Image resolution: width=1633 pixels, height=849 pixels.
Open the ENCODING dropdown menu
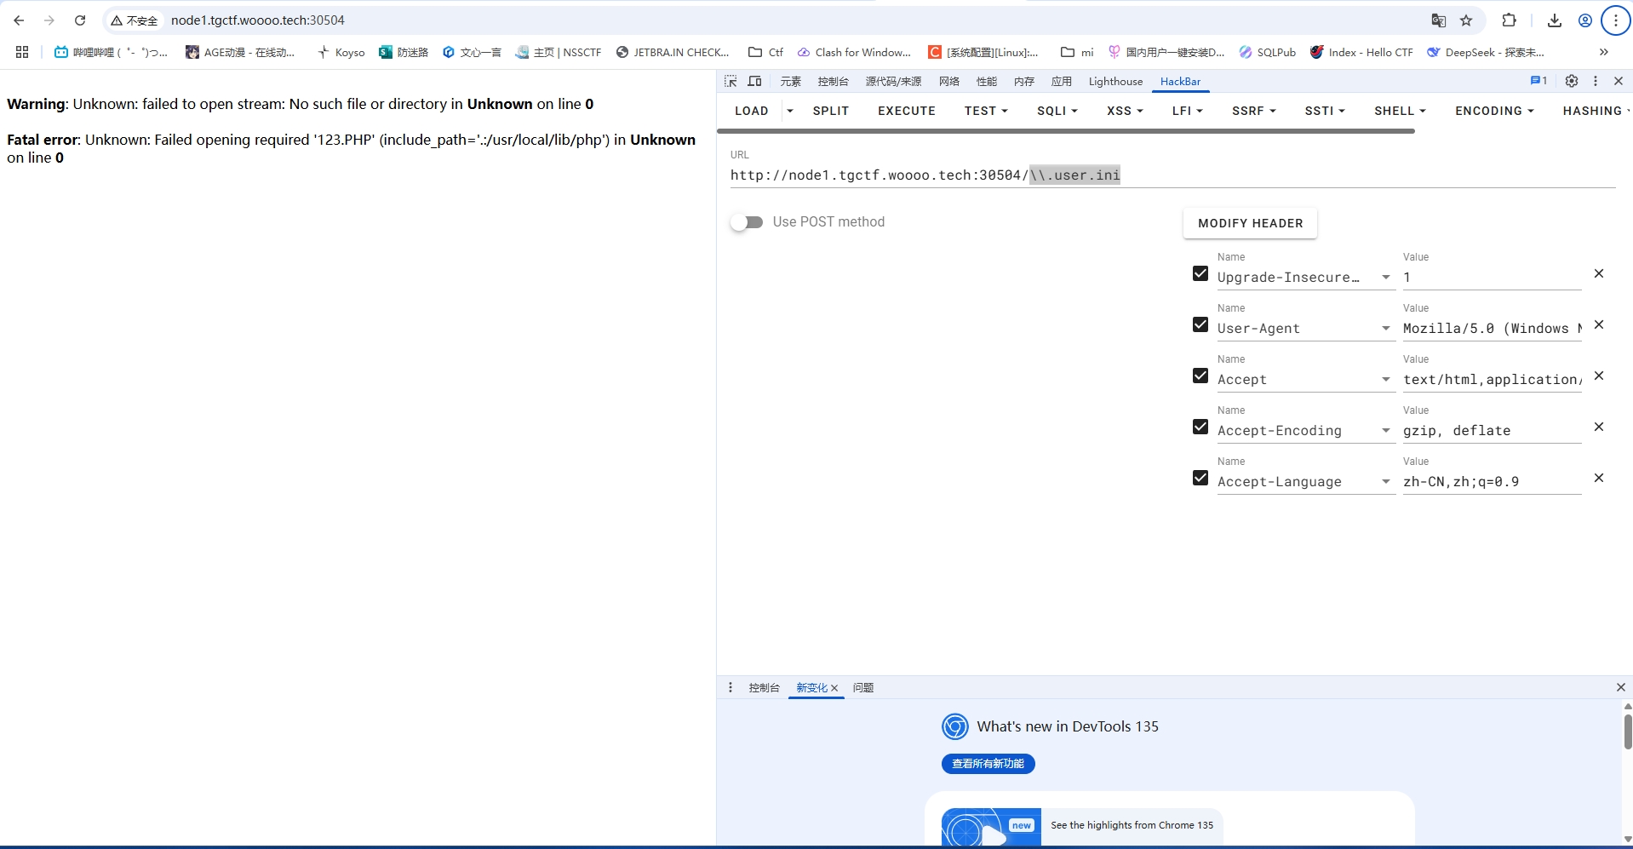pyautogui.click(x=1494, y=111)
